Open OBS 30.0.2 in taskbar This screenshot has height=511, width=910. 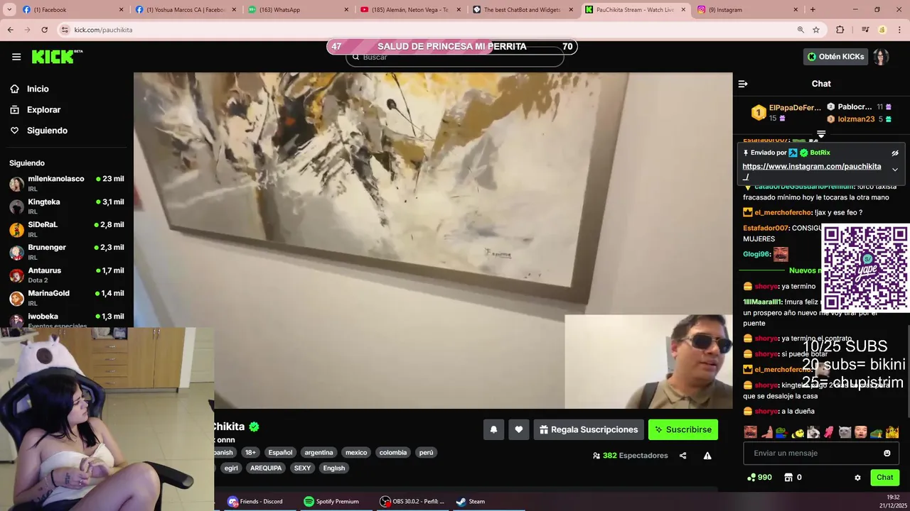(x=412, y=501)
